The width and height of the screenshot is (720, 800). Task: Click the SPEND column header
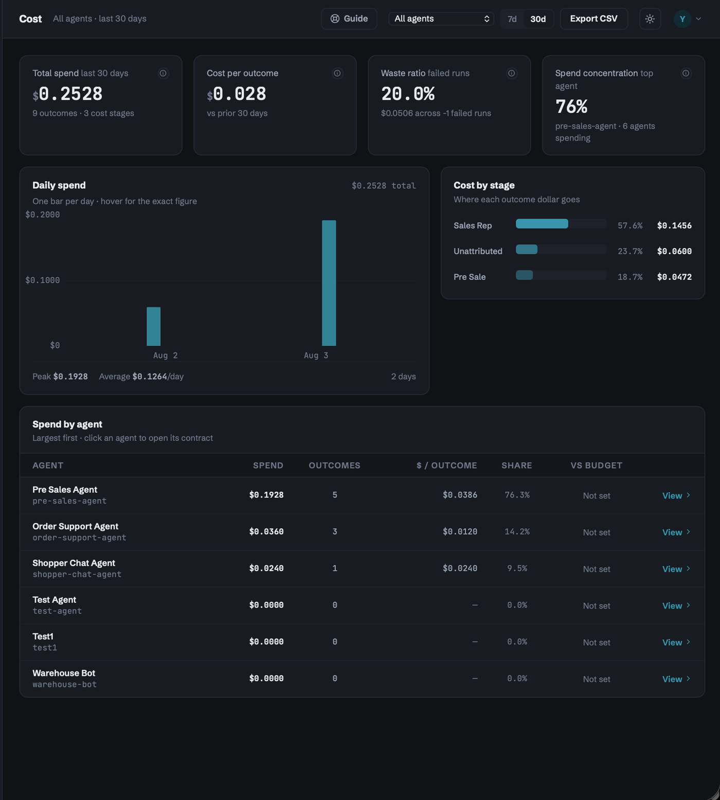click(x=268, y=466)
